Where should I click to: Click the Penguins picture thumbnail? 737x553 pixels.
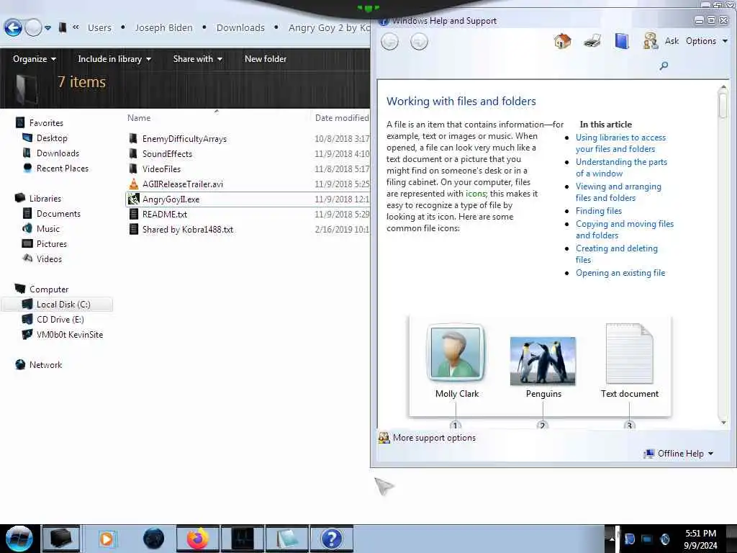click(543, 361)
